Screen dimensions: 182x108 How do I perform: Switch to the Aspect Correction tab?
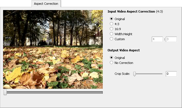click(x=46, y=4)
